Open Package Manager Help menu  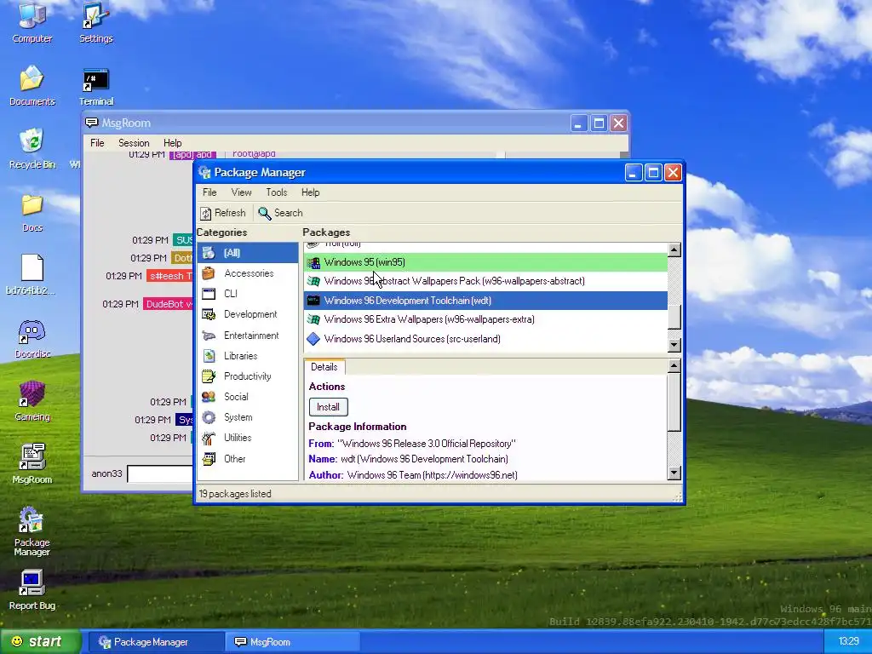tap(310, 192)
